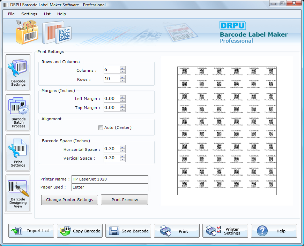Image resolution: width=304 pixels, height=246 pixels.
Task: Increase the Columns value with up arrow
Action: pyautogui.click(x=122, y=68)
